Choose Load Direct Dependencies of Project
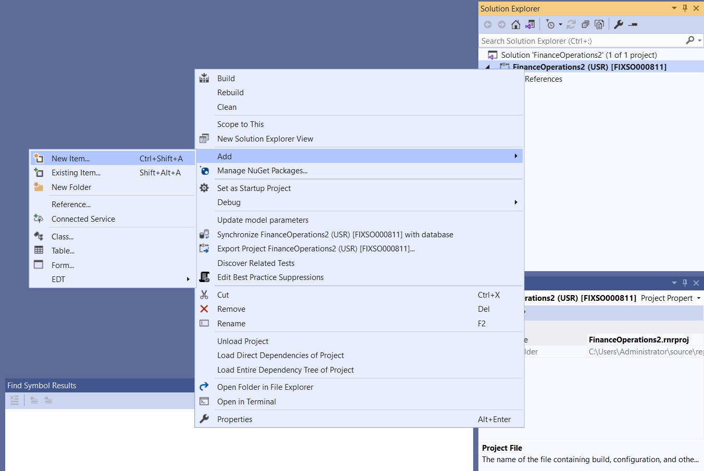This screenshot has height=471, width=704. (280, 355)
